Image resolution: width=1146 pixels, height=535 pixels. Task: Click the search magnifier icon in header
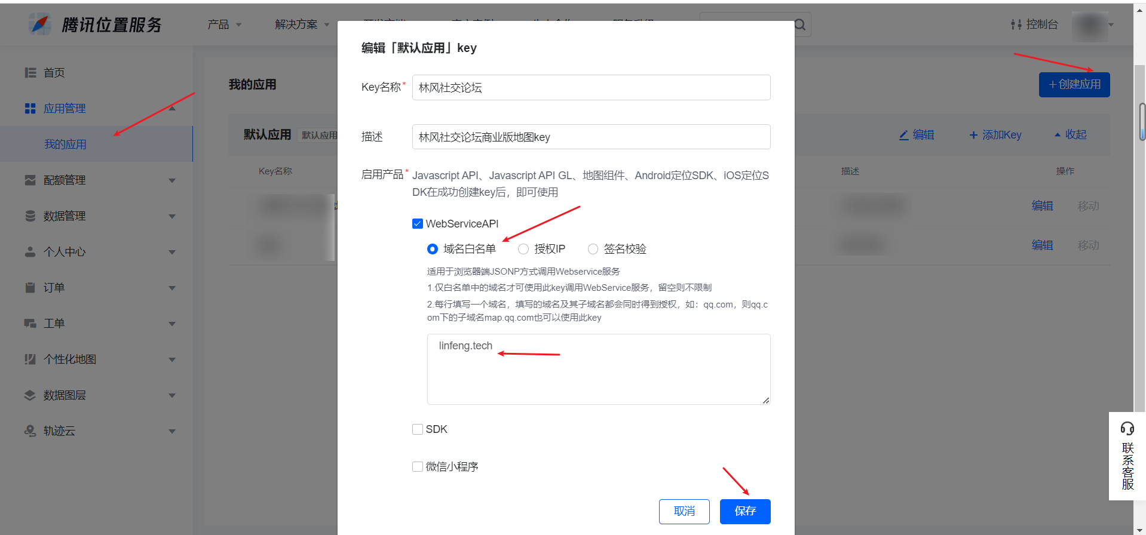(x=800, y=25)
